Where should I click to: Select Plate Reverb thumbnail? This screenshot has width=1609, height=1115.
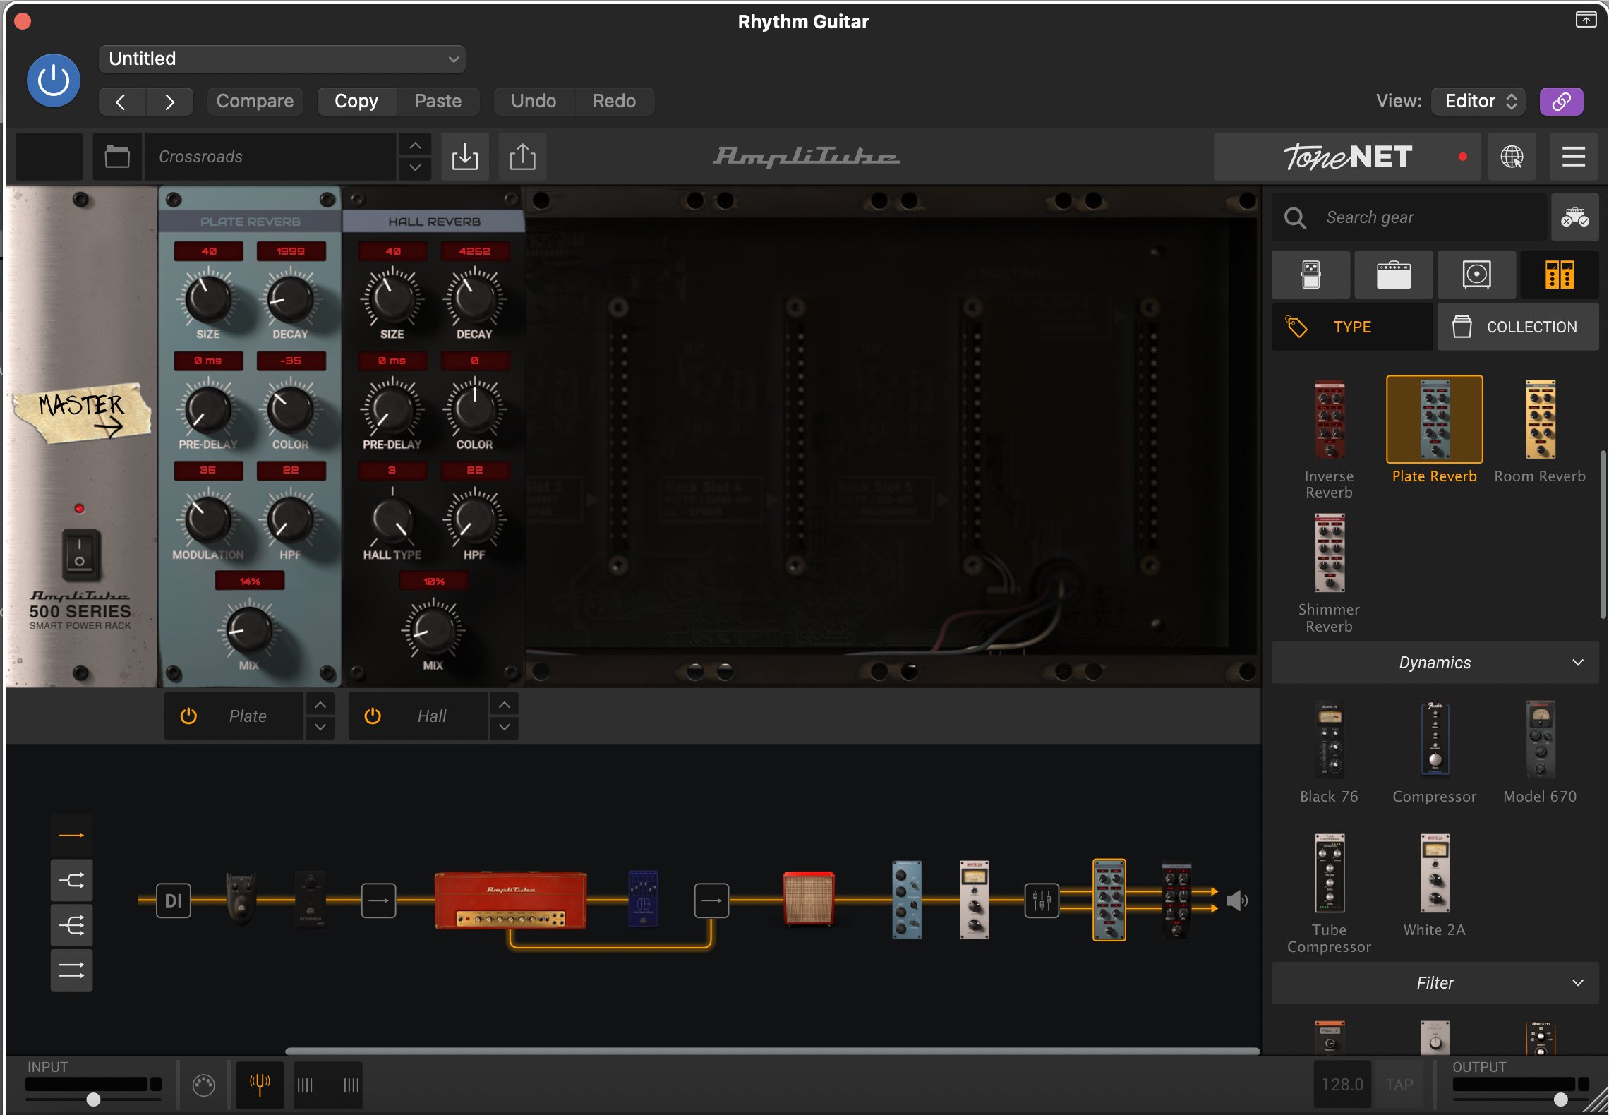click(x=1434, y=420)
